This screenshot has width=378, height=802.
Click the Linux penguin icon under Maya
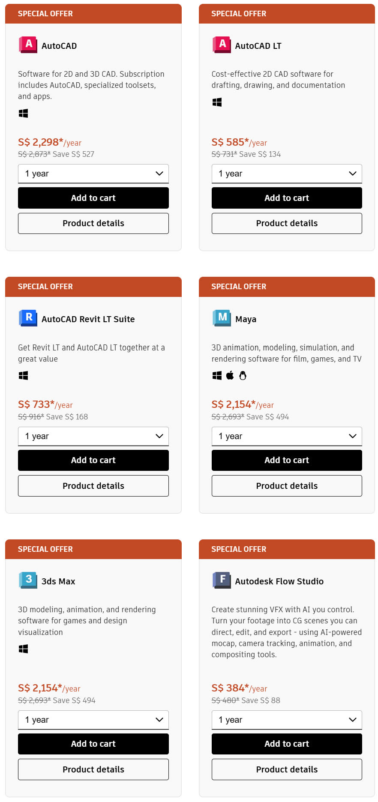point(243,376)
